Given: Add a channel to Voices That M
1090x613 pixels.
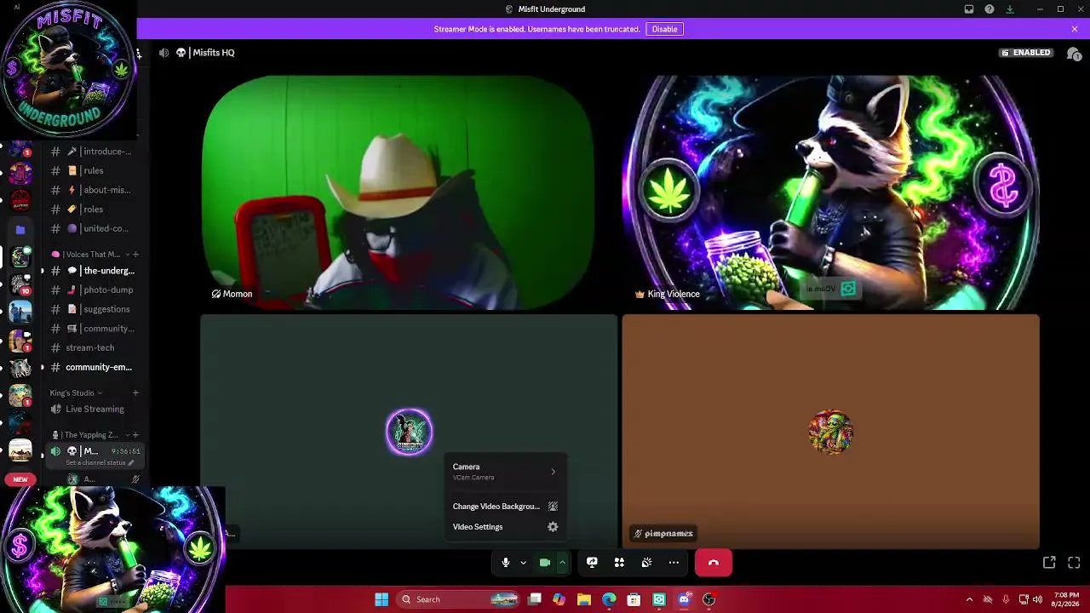Looking at the screenshot, I should coord(135,254).
